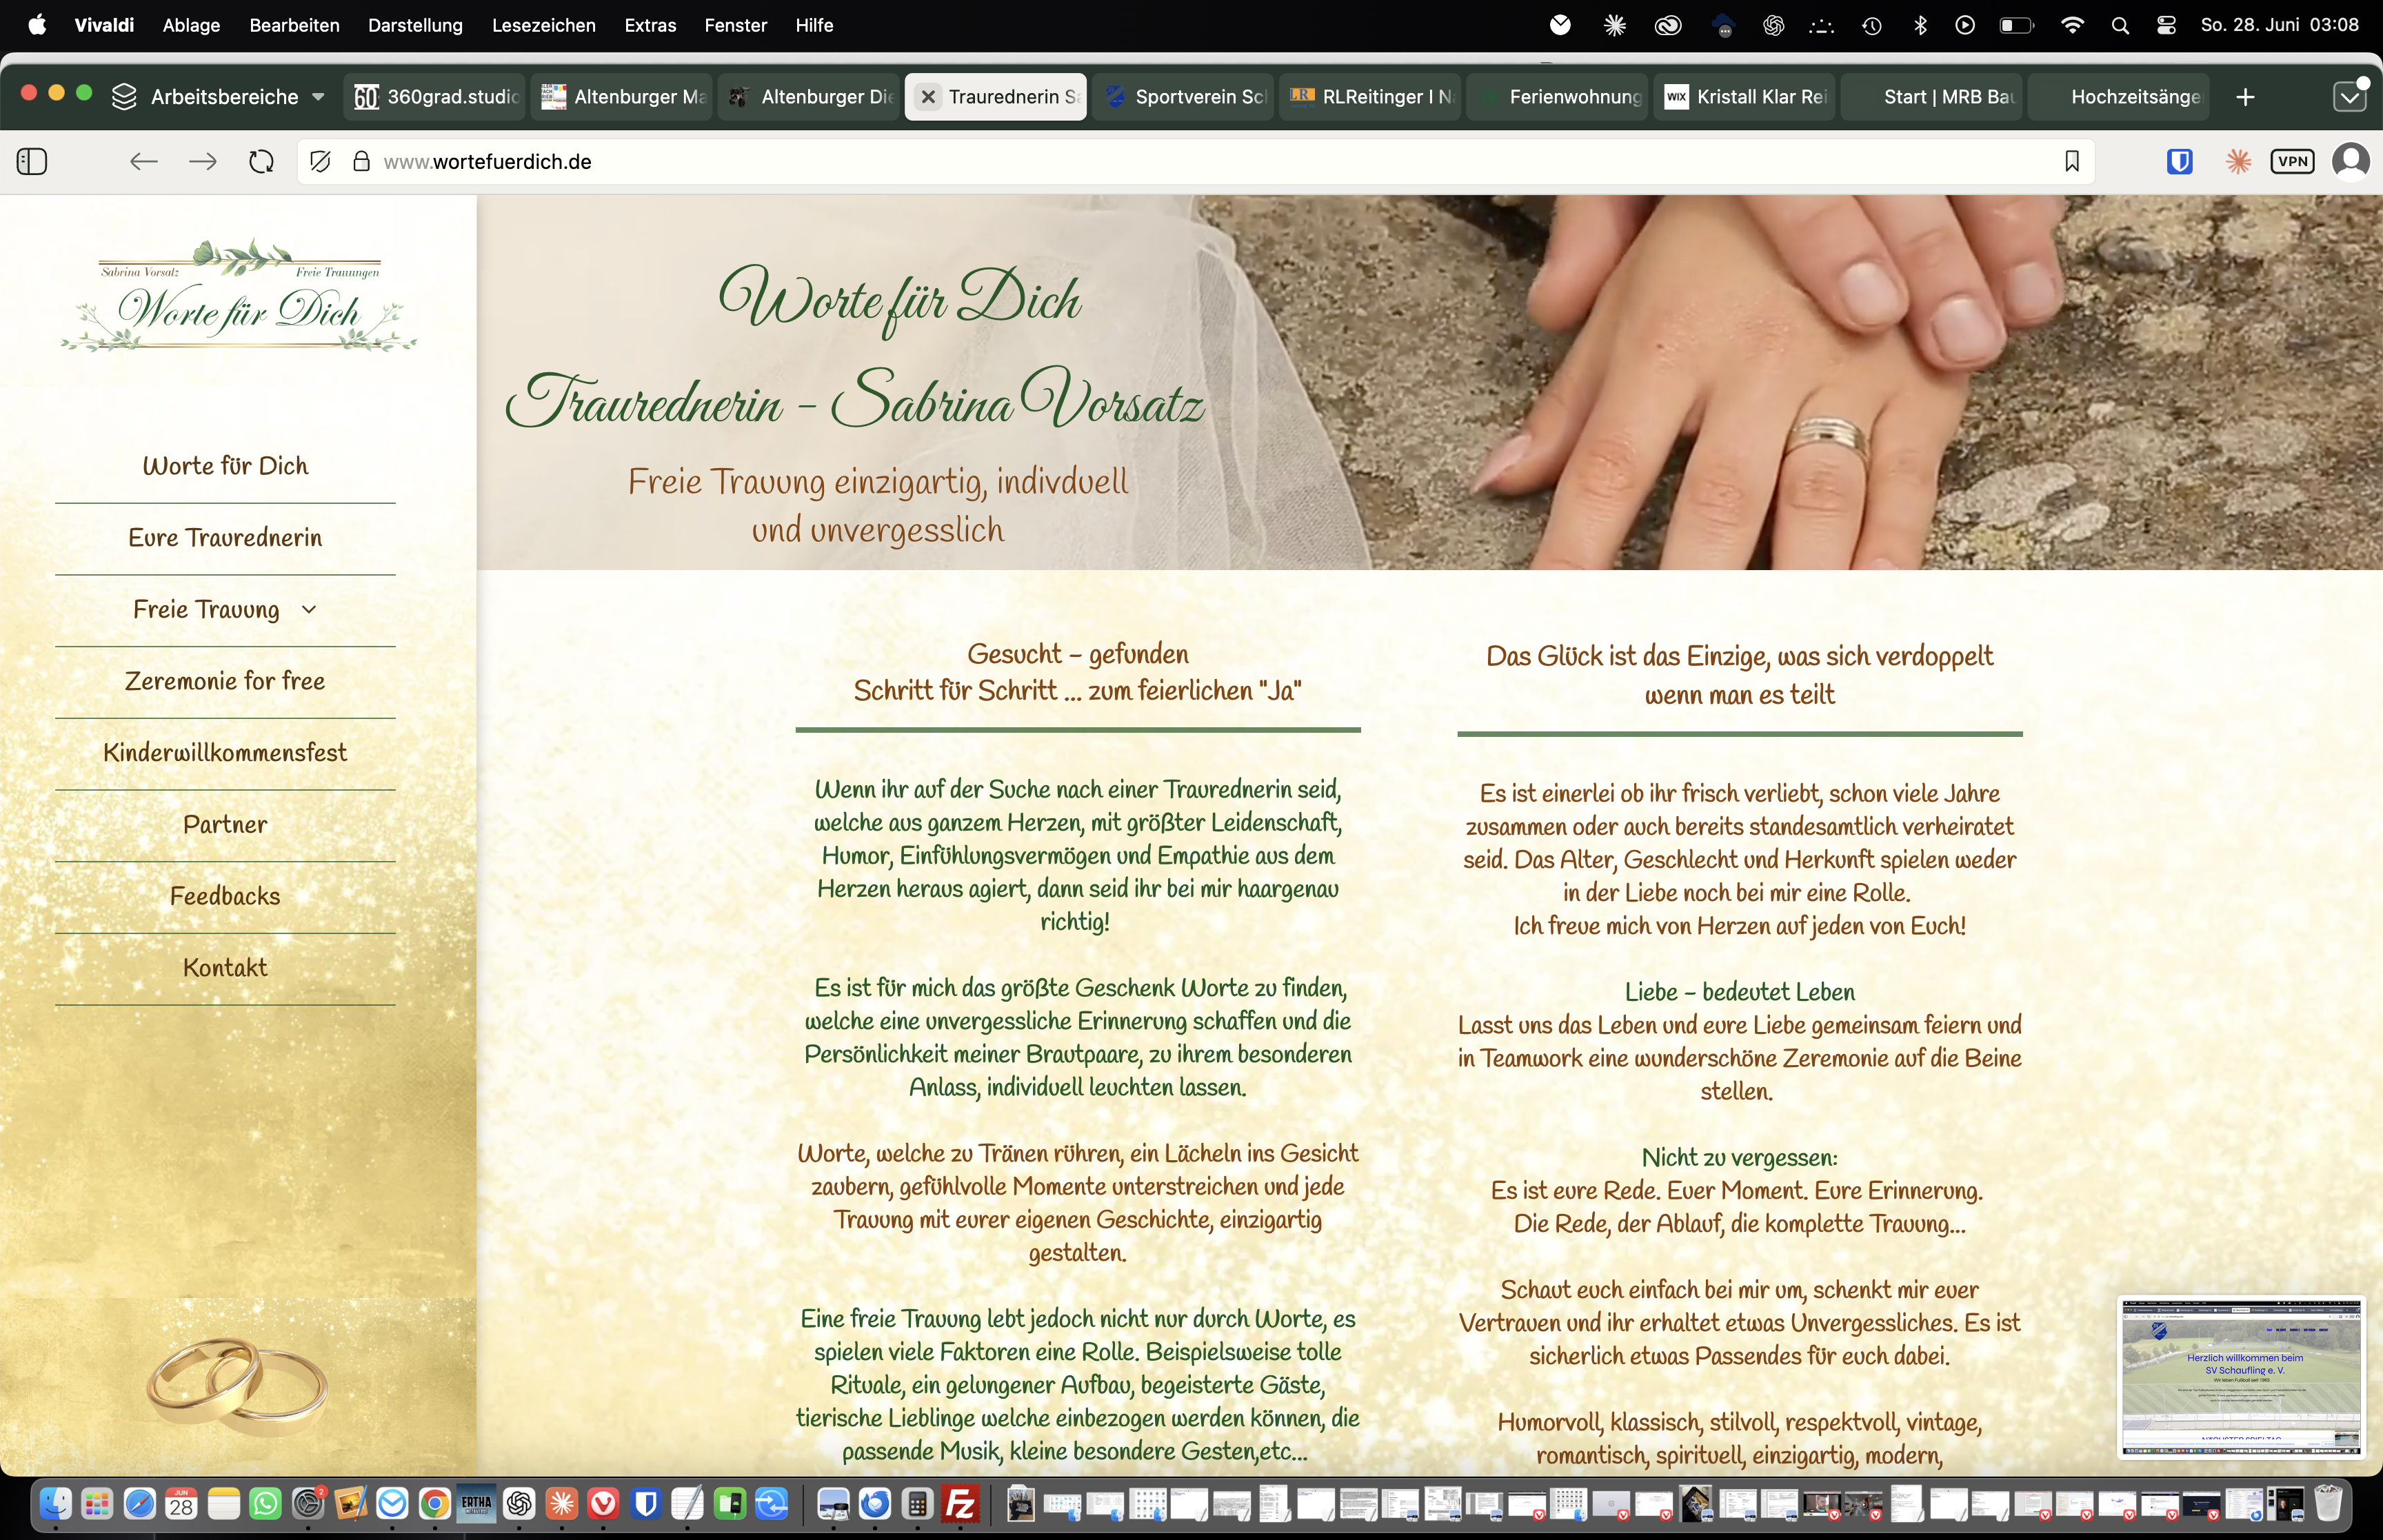Open the Arbeitsbereiche workspaces dropdown
2383x1540 pixels.
pos(219,97)
